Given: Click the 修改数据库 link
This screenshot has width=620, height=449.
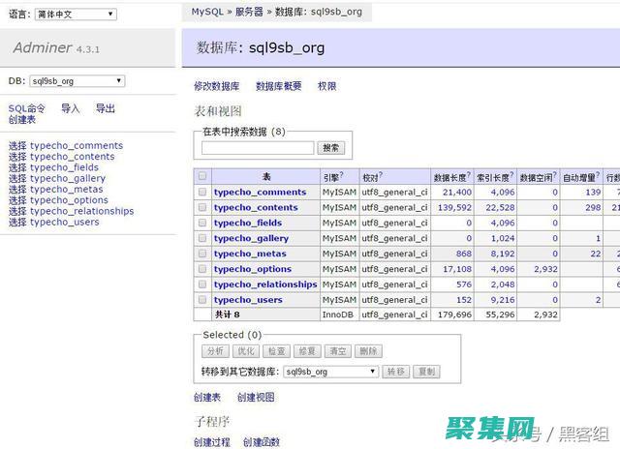Looking at the screenshot, I should pyautogui.click(x=216, y=86).
